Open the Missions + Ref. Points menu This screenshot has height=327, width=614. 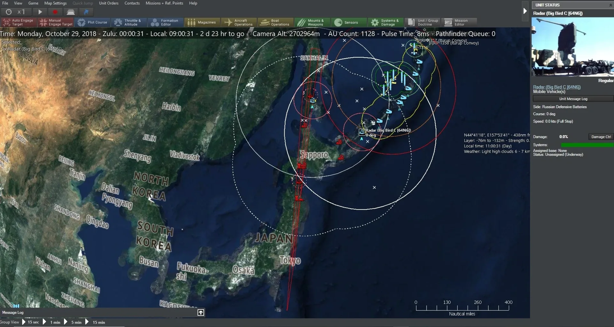164,3
